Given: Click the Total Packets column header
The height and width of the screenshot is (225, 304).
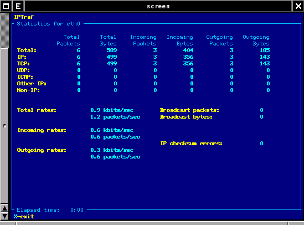Looking at the screenshot, I should pos(68,40).
